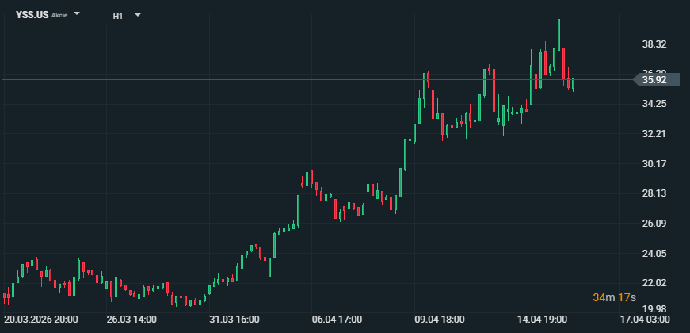This screenshot has height=333, width=690.
Task: Click the 22.02 price axis label
Action: (x=654, y=283)
